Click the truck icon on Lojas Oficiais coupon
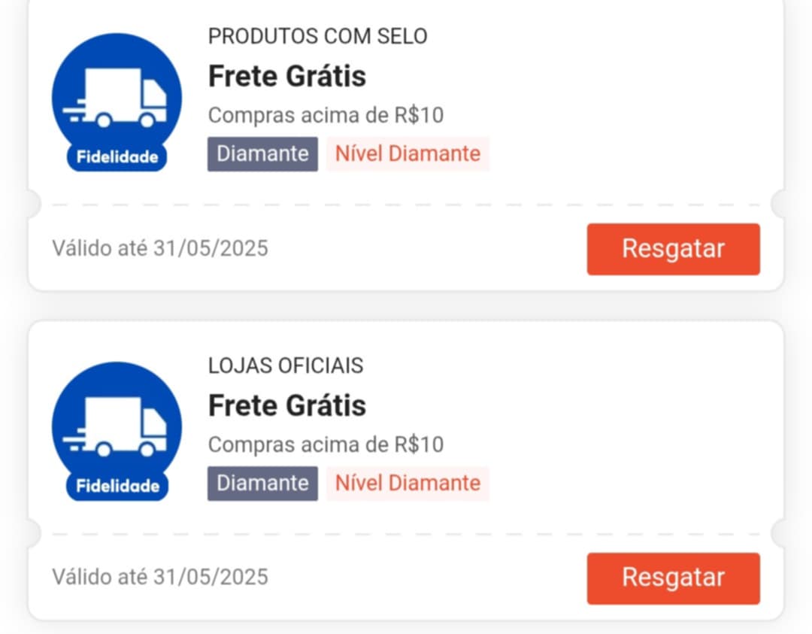This screenshot has height=634, width=812. coord(115,427)
